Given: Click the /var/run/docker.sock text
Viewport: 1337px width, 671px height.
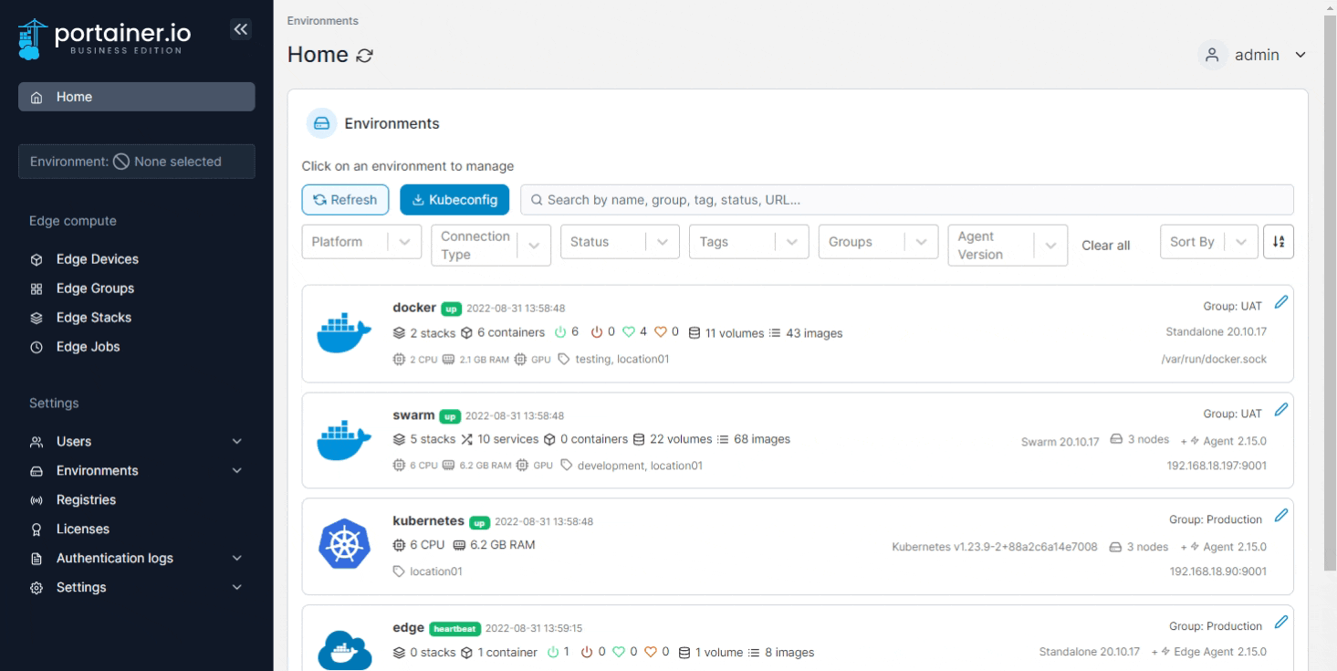Looking at the screenshot, I should [1212, 359].
